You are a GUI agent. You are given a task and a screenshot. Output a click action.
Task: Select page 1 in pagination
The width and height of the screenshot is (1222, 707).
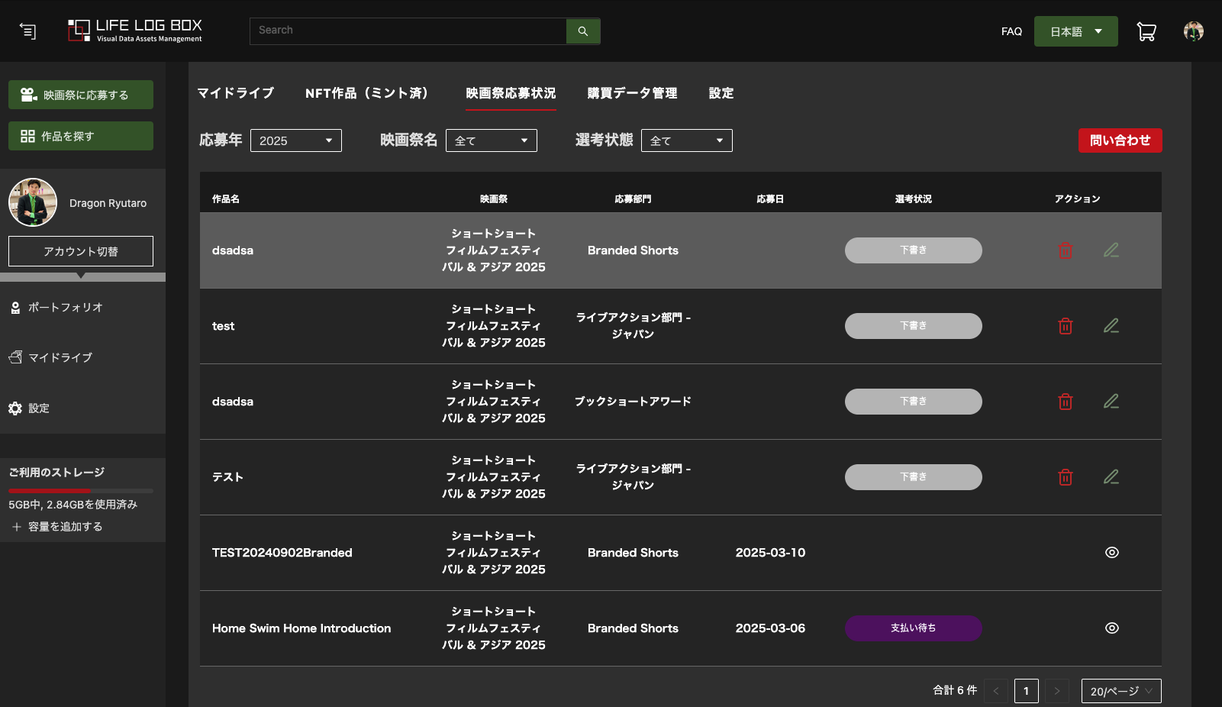point(1027,691)
